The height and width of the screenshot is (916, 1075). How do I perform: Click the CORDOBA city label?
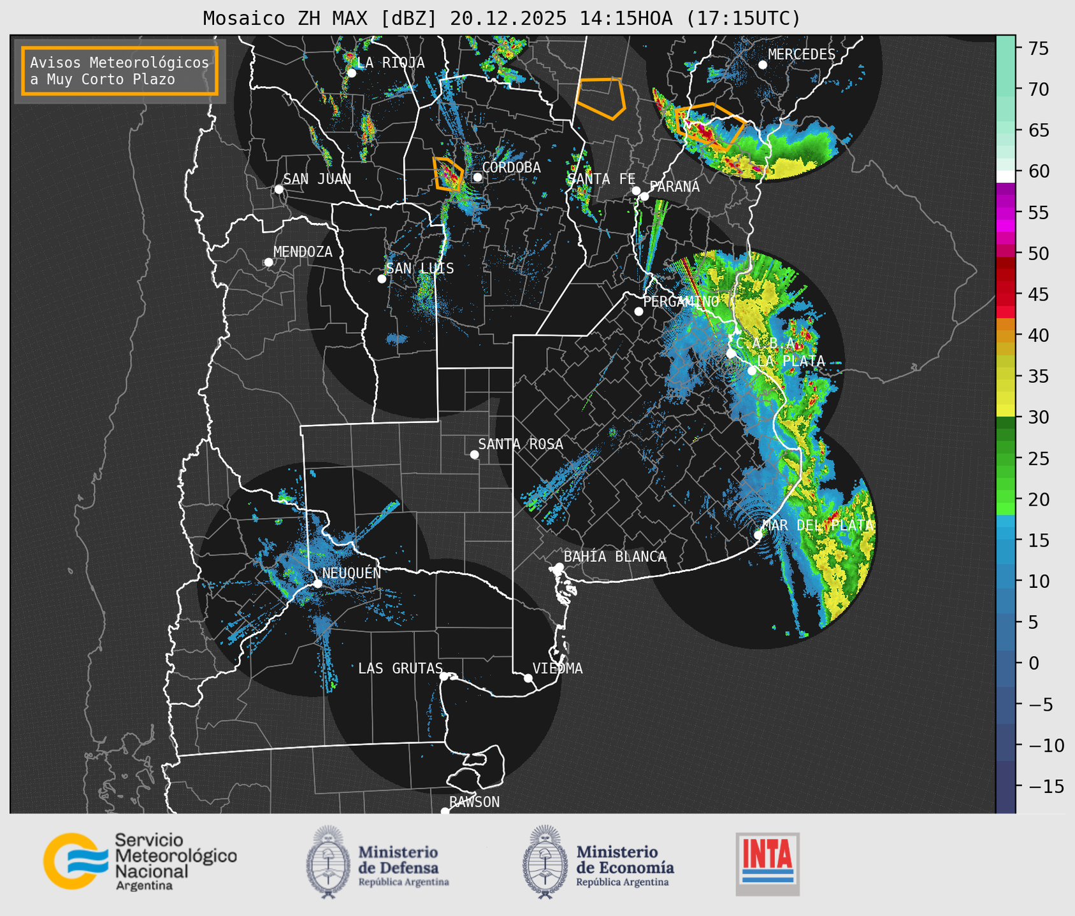[x=511, y=168]
